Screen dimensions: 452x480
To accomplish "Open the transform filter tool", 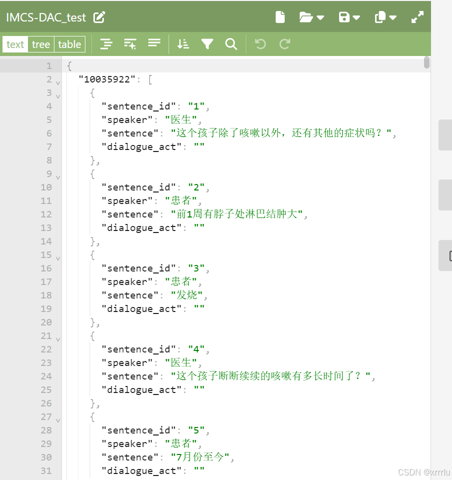I will [207, 44].
